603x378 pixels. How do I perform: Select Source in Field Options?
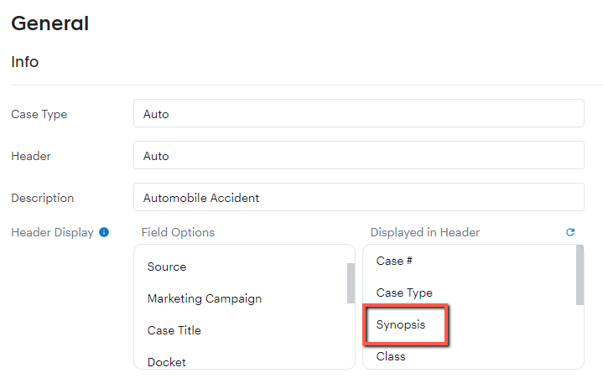click(167, 267)
